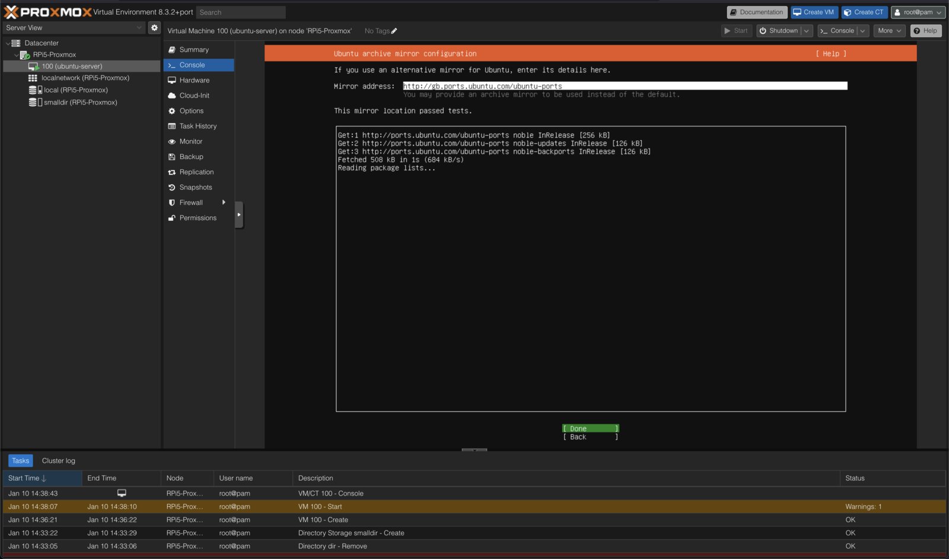Click the localnetwork grid icon
The image size is (949, 559).
click(33, 78)
